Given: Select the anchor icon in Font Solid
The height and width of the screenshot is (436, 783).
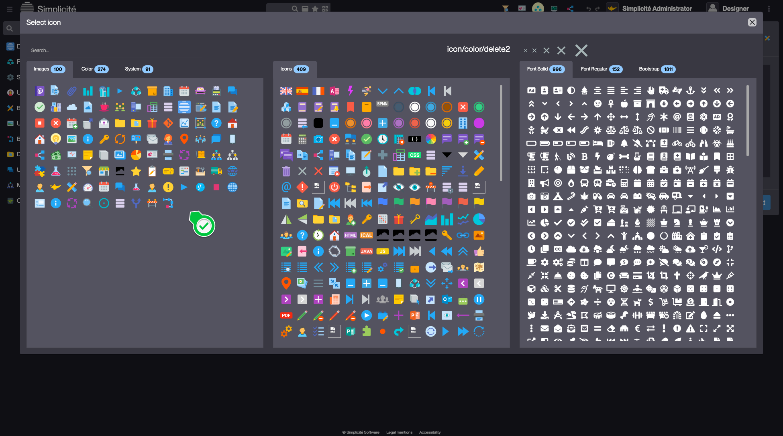Looking at the screenshot, I should pos(690,91).
